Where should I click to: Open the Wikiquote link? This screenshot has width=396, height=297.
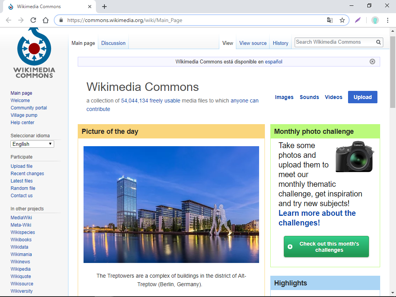coord(21,276)
